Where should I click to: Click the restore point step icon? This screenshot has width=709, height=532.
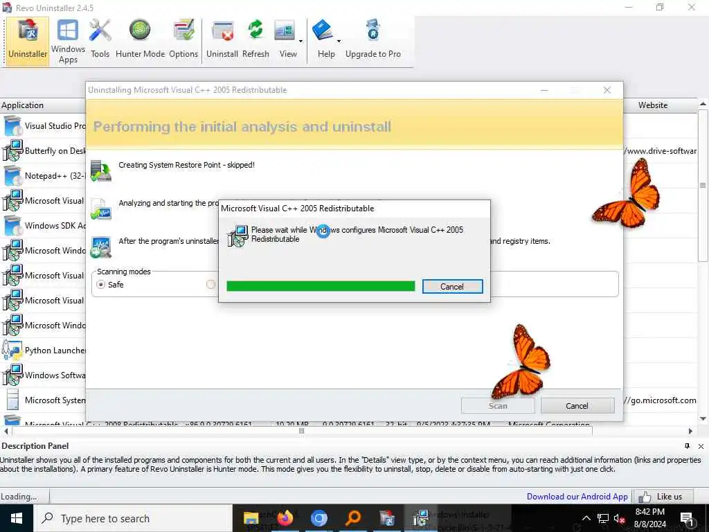coord(100,170)
